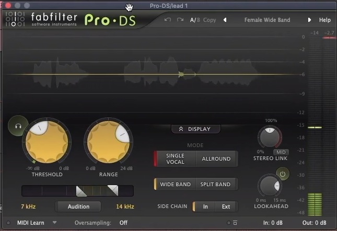This screenshot has width=337, height=231.
Task: Toggle A/B state comparison
Action: tap(195, 20)
